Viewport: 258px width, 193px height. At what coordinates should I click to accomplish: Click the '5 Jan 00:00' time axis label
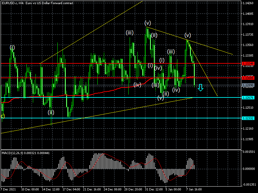(174, 189)
